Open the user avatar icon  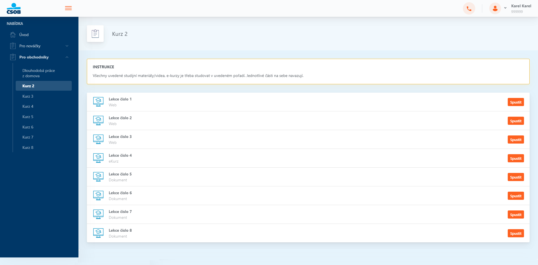(495, 8)
